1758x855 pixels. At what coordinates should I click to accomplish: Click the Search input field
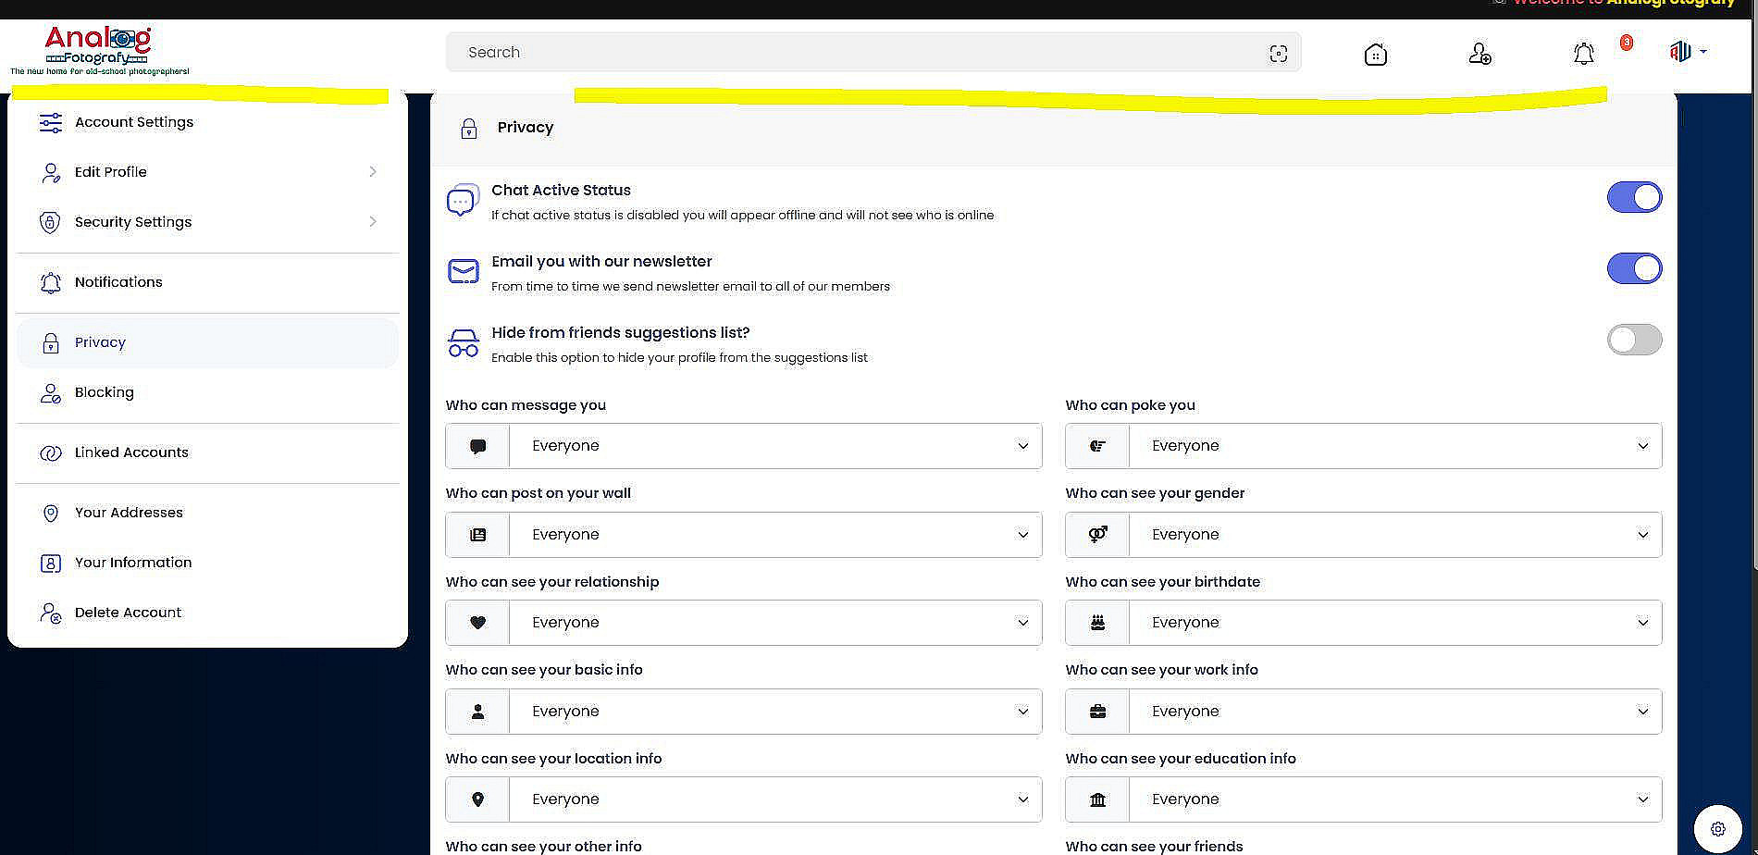tap(873, 53)
